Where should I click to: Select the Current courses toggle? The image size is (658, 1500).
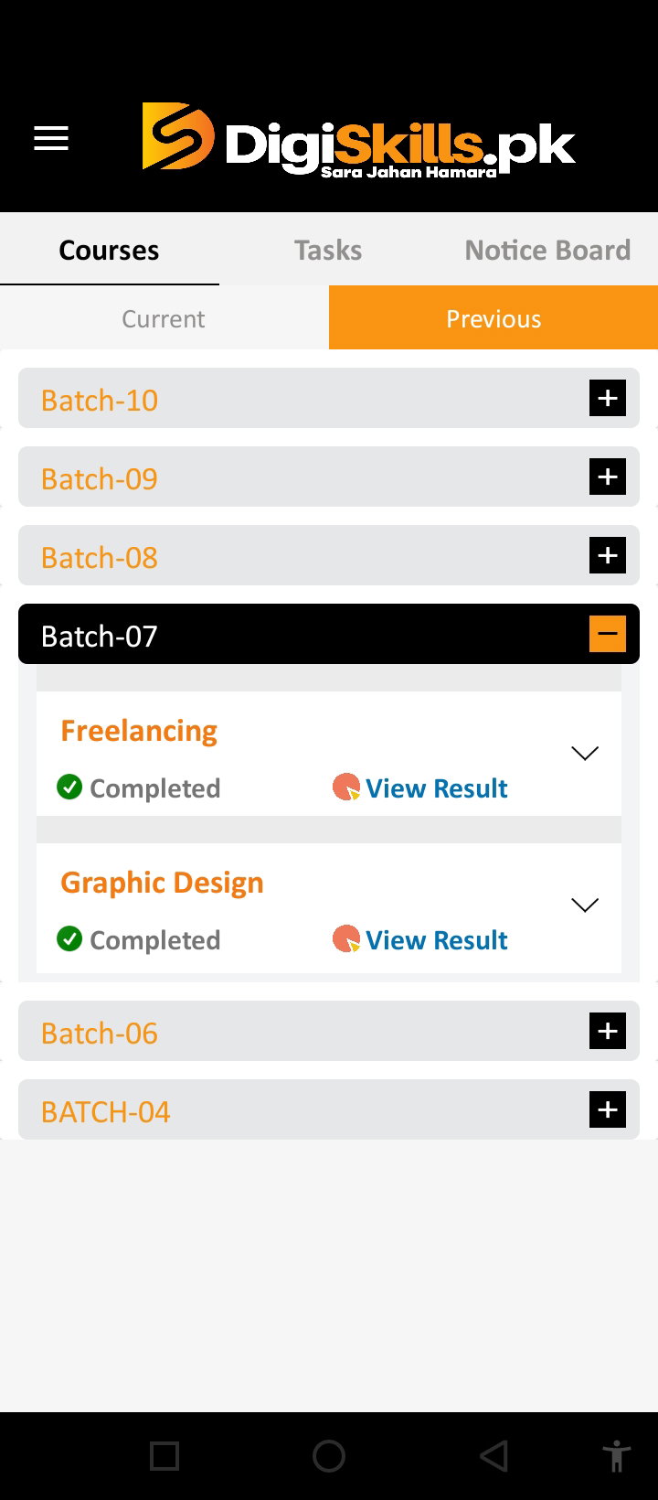(x=164, y=318)
